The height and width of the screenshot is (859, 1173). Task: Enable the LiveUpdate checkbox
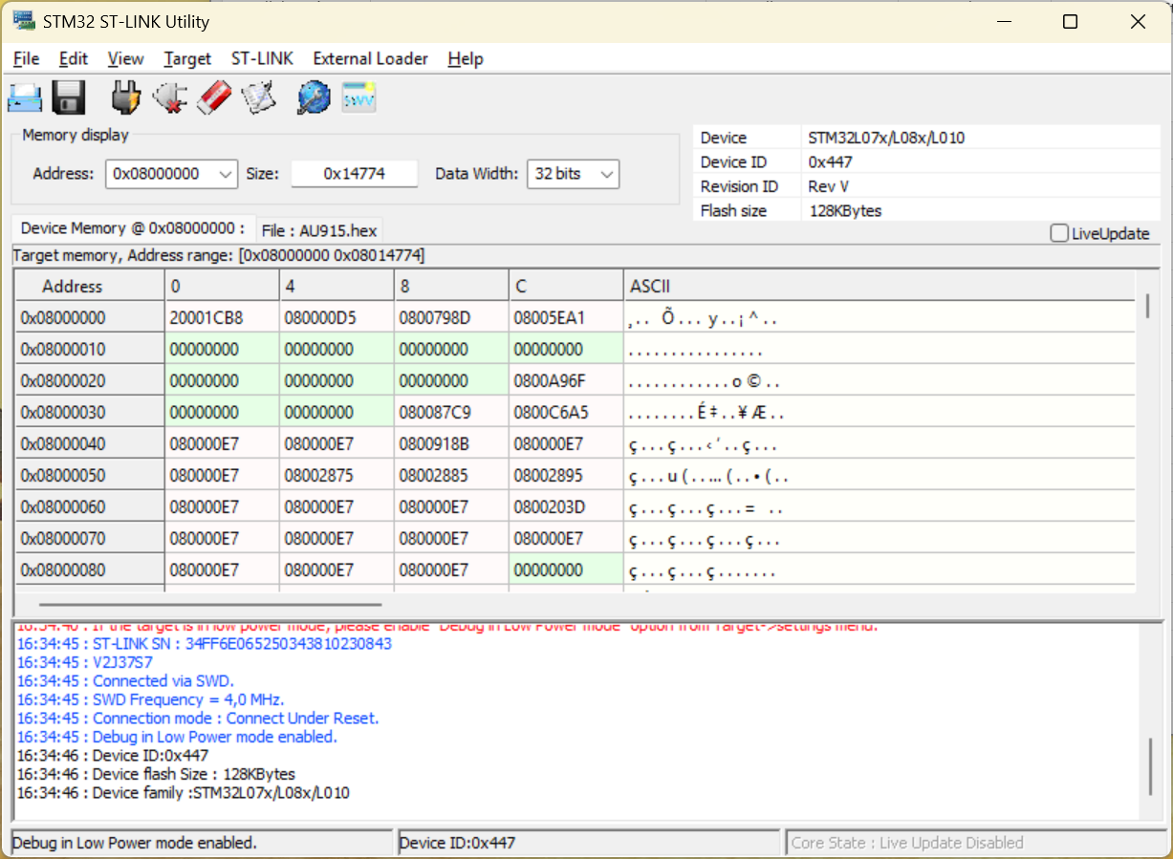point(1059,233)
